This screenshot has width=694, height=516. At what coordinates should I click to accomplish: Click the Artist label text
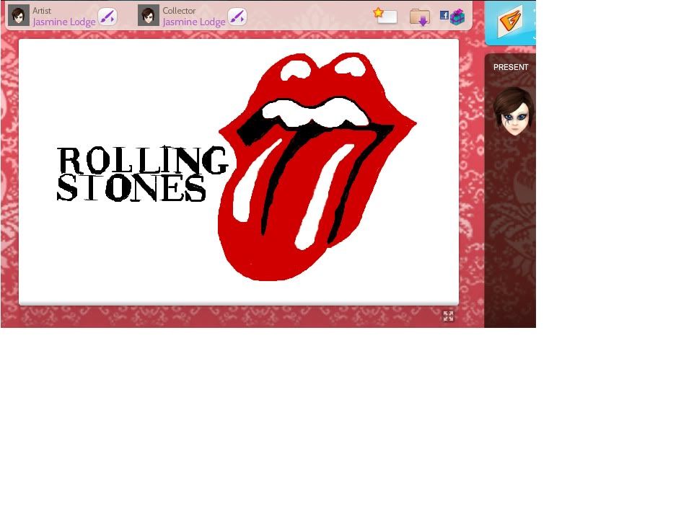pos(42,11)
